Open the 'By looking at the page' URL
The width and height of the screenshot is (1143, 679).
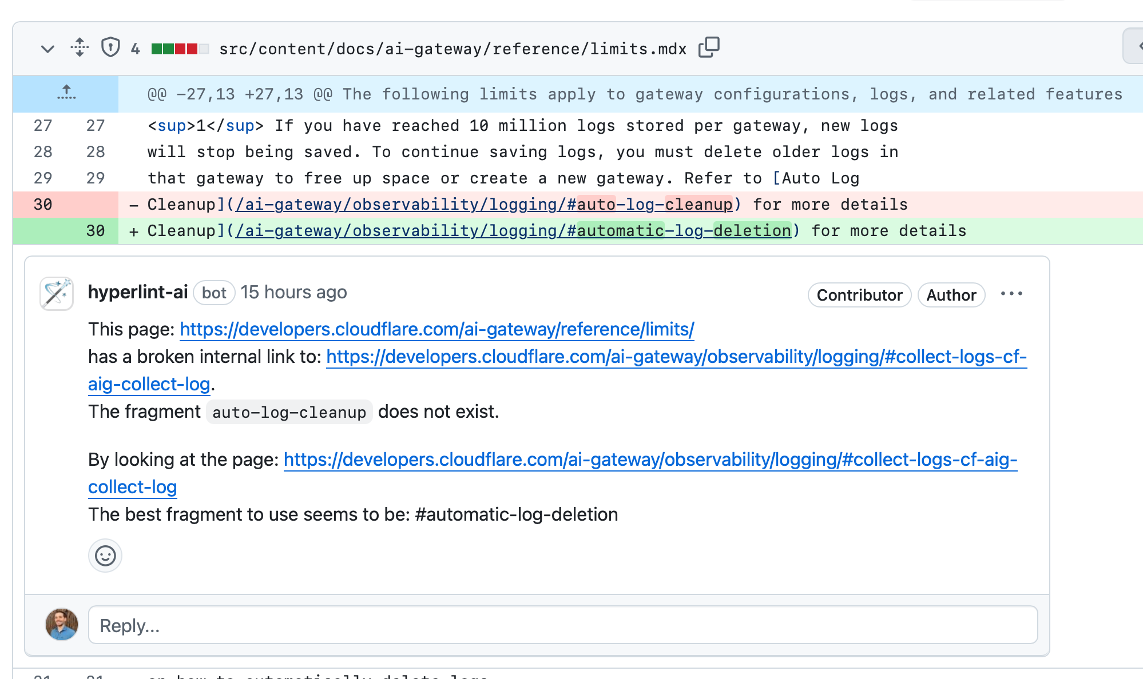[x=650, y=460]
